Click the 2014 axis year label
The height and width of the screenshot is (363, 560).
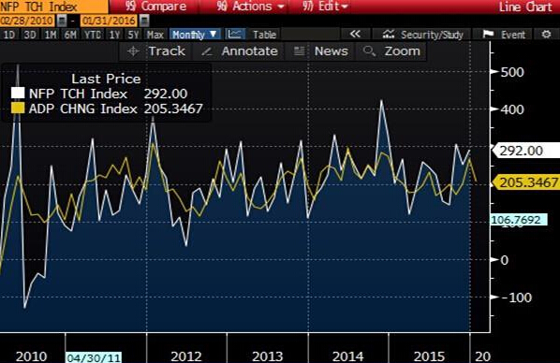(x=347, y=356)
